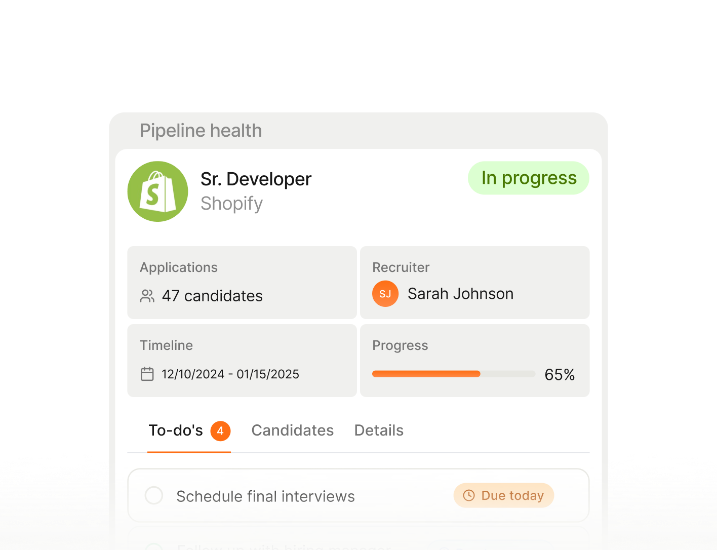This screenshot has height=550, width=717.
Task: Click the orange badge showing 4 to-dos
Action: tap(221, 431)
